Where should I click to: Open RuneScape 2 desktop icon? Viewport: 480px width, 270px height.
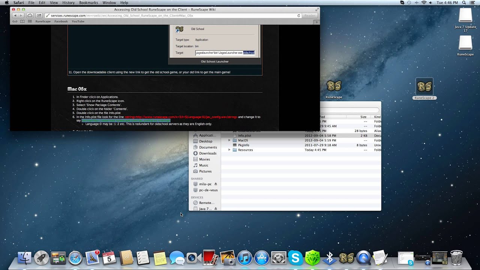(424, 89)
